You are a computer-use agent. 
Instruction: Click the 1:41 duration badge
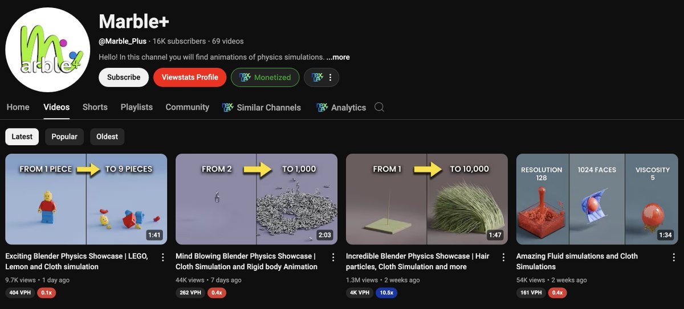(x=154, y=235)
